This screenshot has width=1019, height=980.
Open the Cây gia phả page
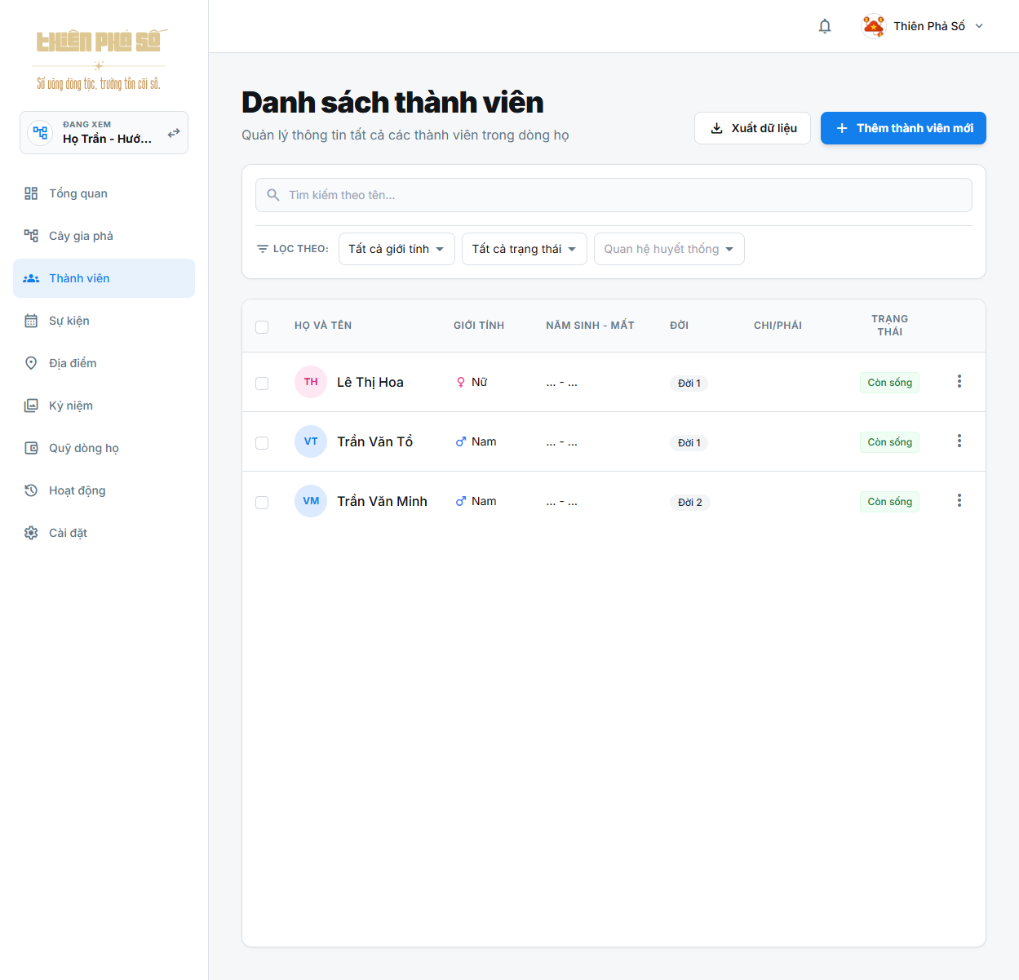click(104, 236)
